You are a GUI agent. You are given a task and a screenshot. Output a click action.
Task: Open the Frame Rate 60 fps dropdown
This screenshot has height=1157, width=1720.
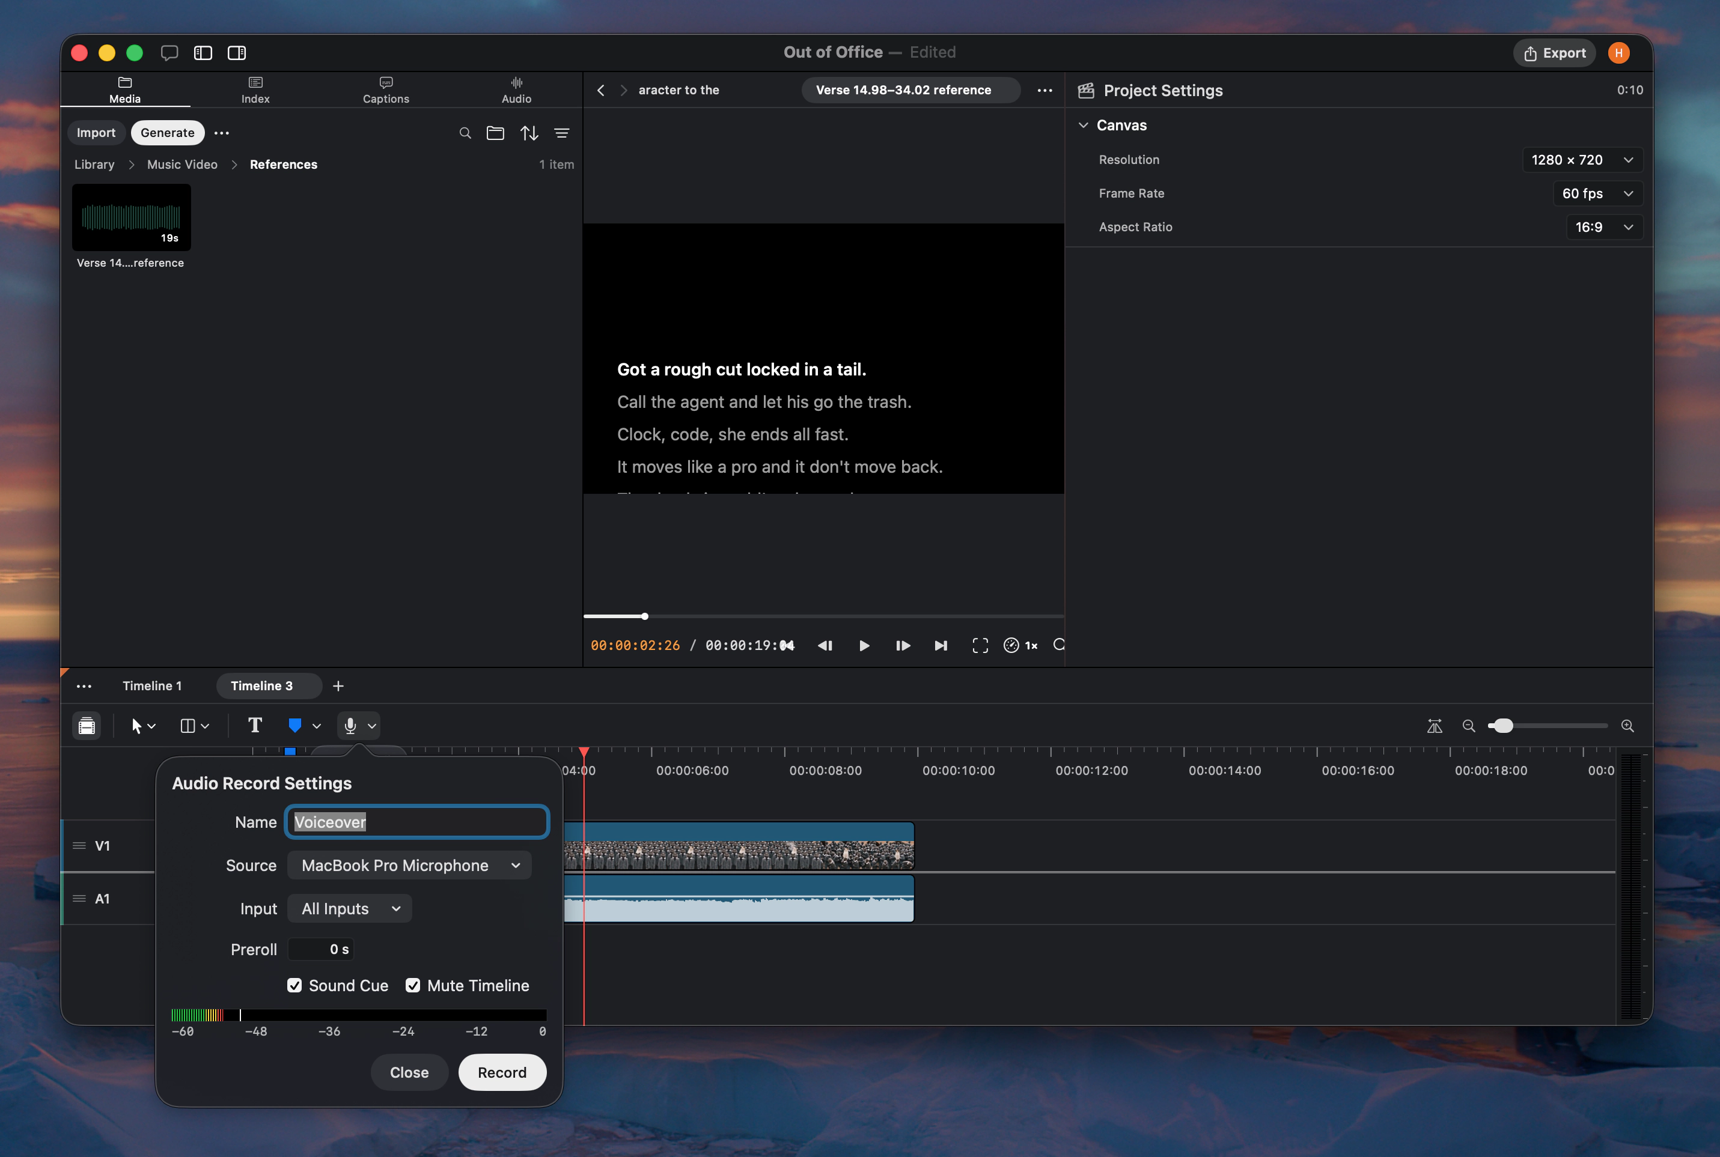click(1597, 193)
